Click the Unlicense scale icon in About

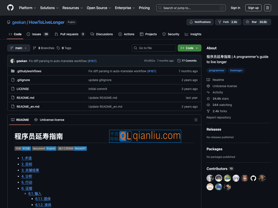[209, 86]
